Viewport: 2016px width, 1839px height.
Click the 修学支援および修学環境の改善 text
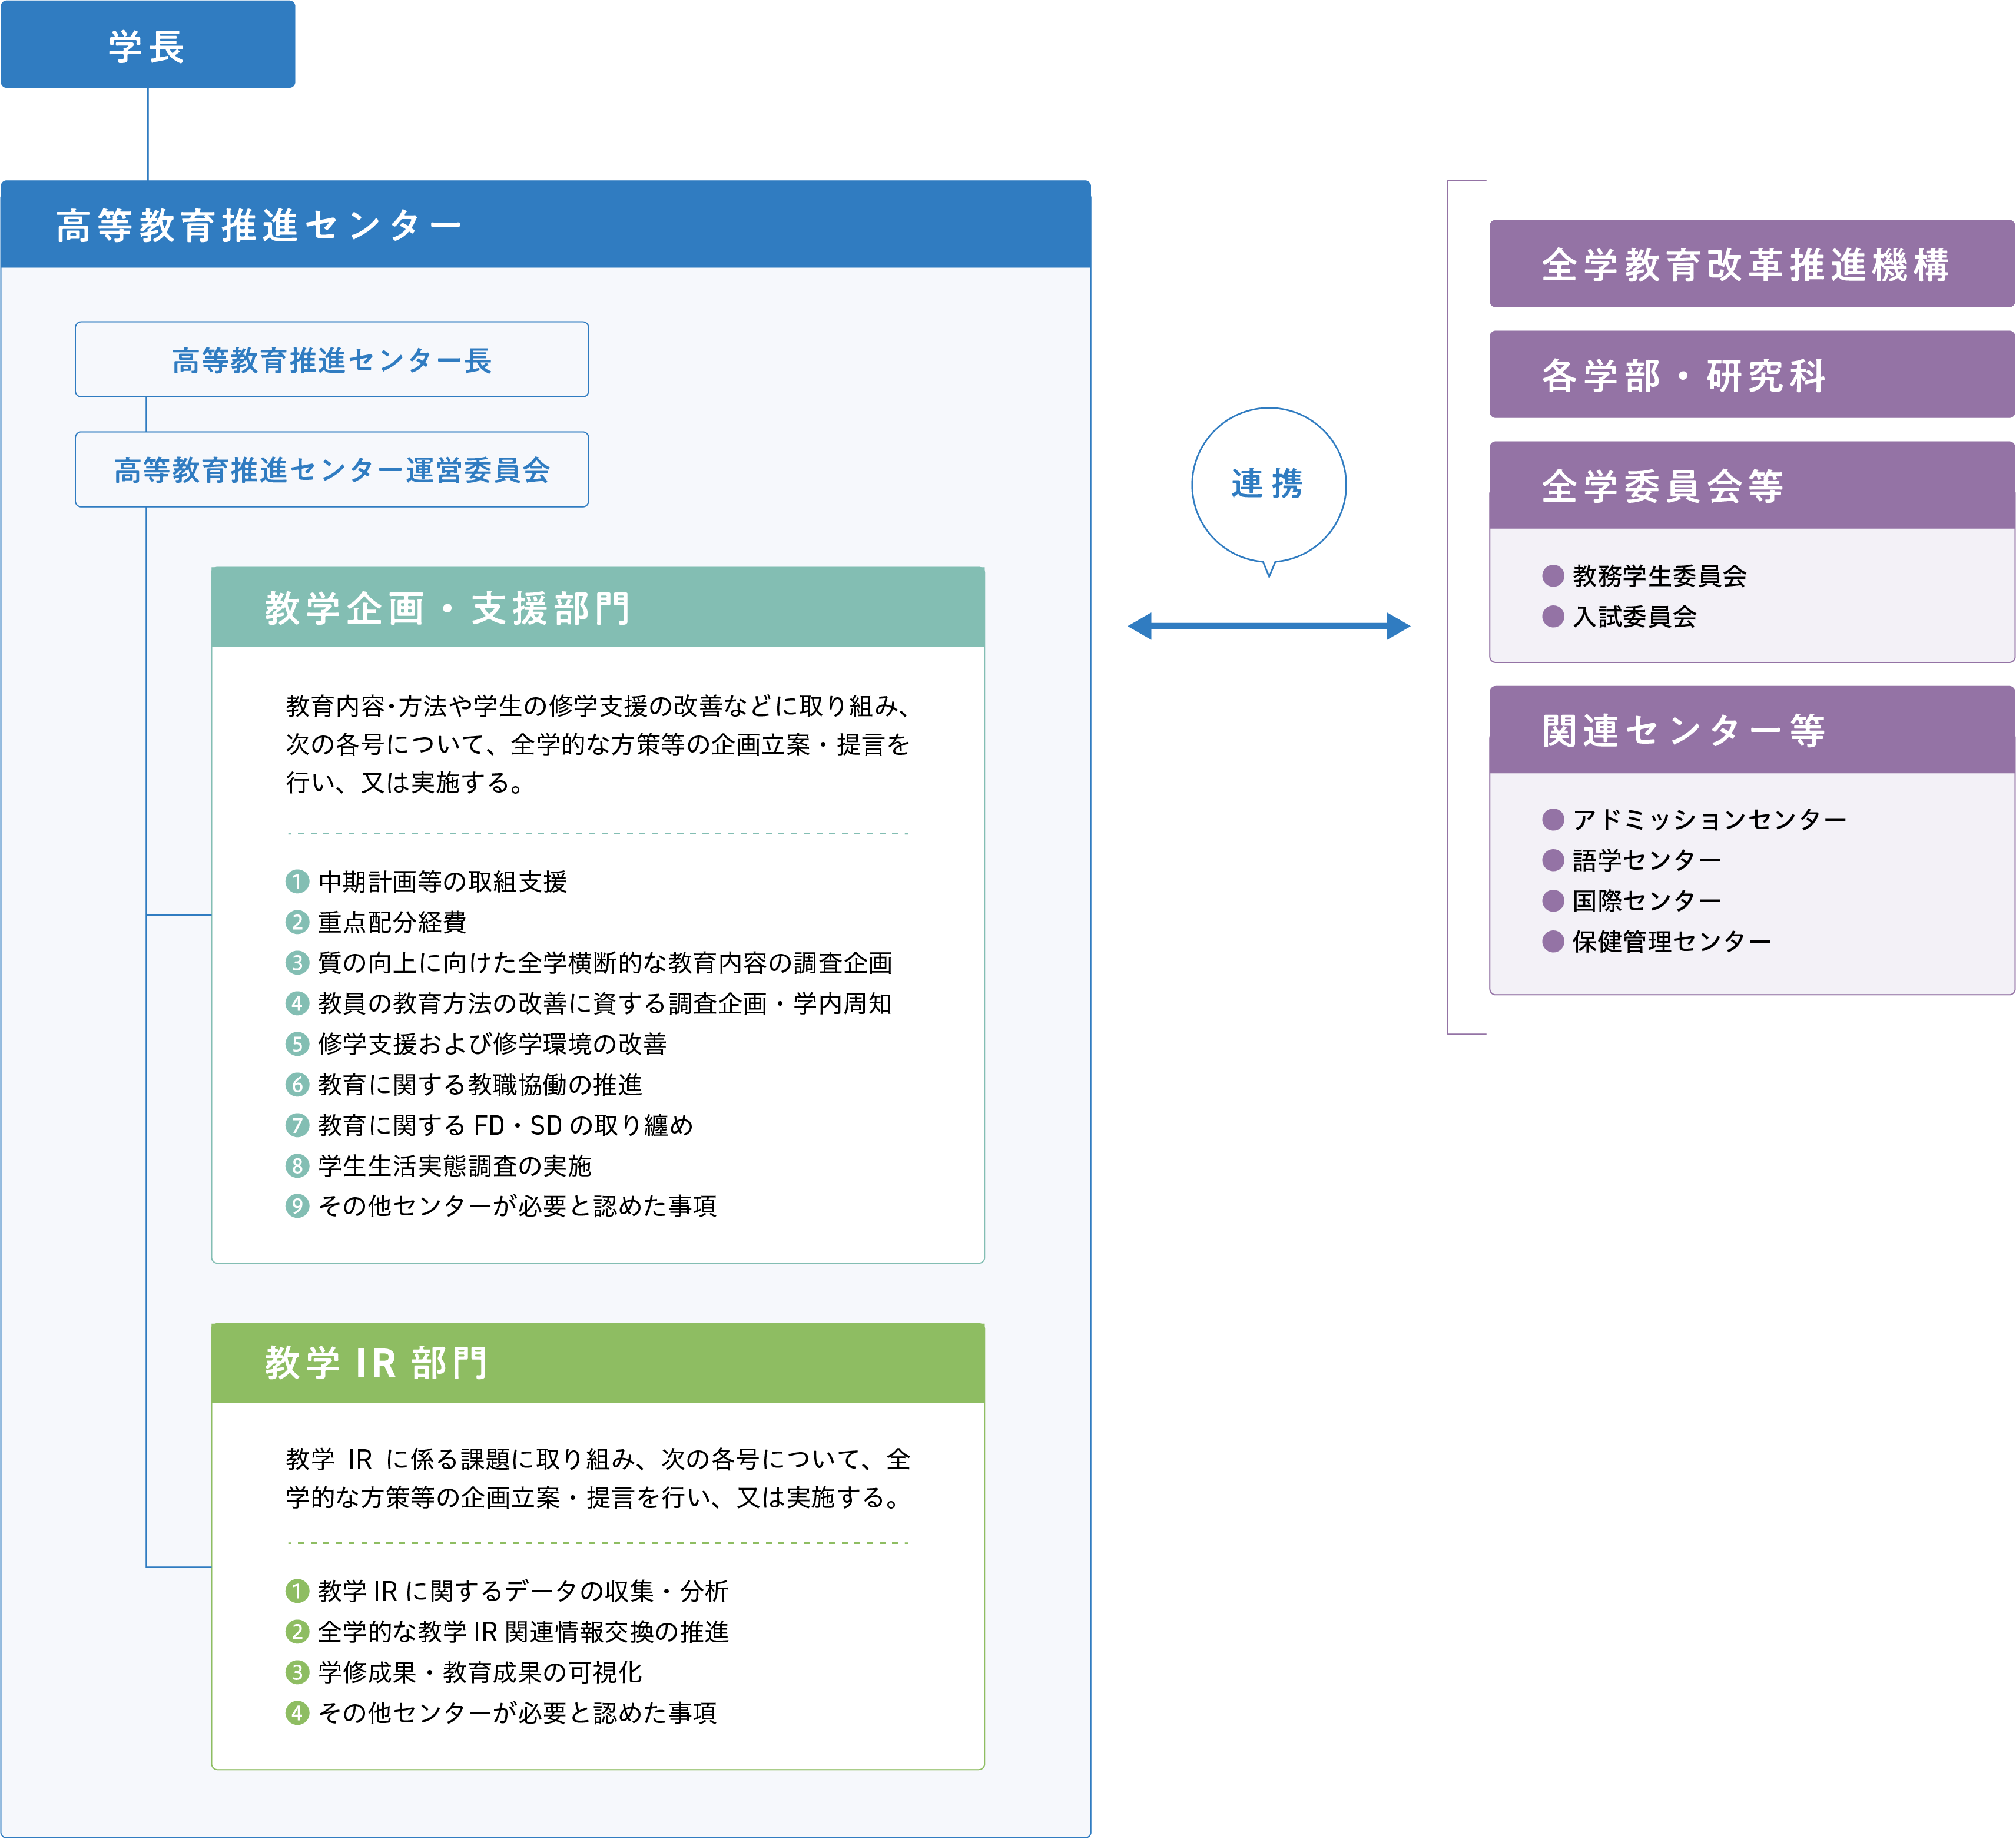click(492, 1044)
